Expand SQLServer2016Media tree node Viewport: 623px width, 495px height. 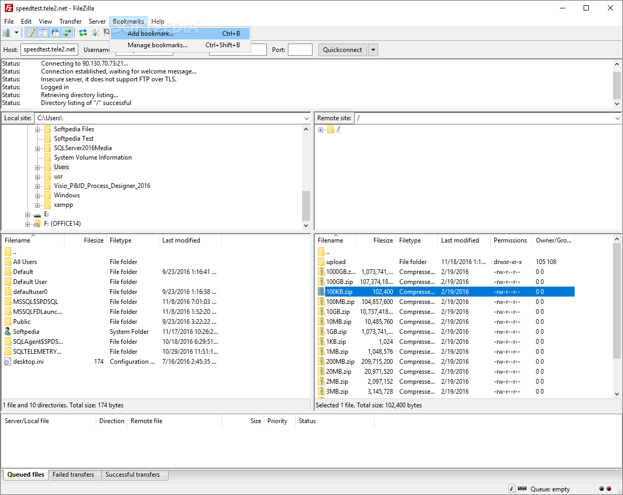pos(37,149)
